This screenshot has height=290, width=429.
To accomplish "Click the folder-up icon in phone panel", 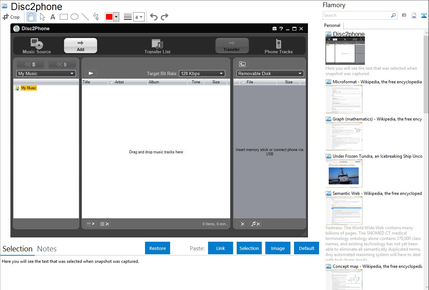I will coord(242,64).
